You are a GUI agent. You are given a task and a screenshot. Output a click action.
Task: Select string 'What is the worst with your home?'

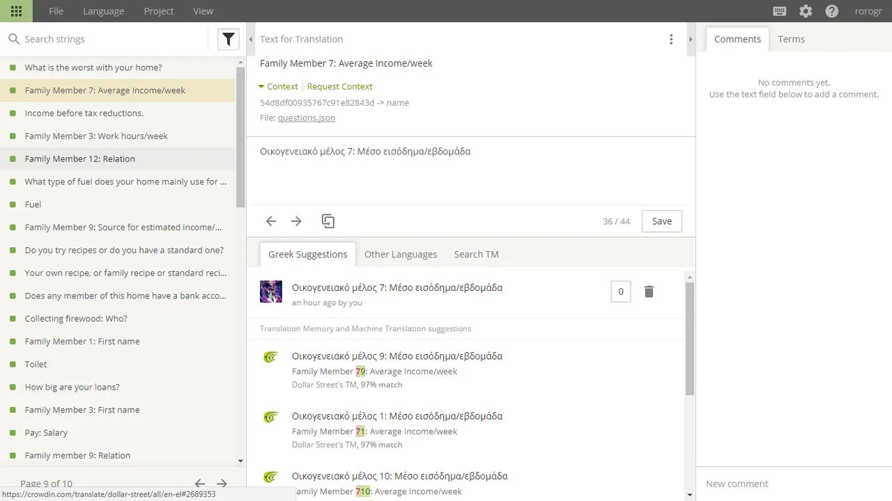coord(118,67)
